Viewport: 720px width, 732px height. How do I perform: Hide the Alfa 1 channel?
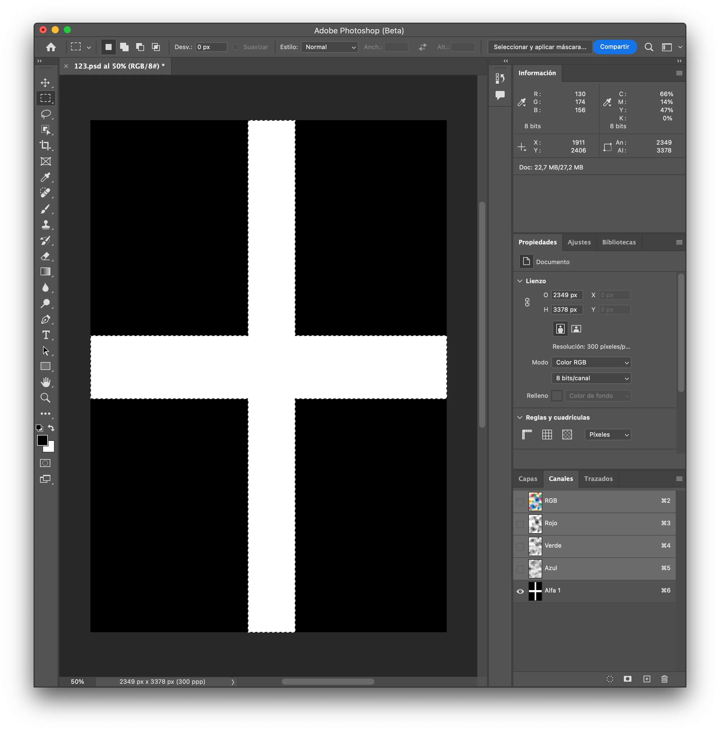pyautogui.click(x=520, y=591)
